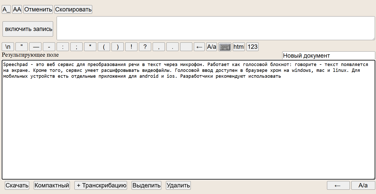Click inside the result text area
Image resolution: width=376 pixels, height=194 pixels.
(188, 120)
